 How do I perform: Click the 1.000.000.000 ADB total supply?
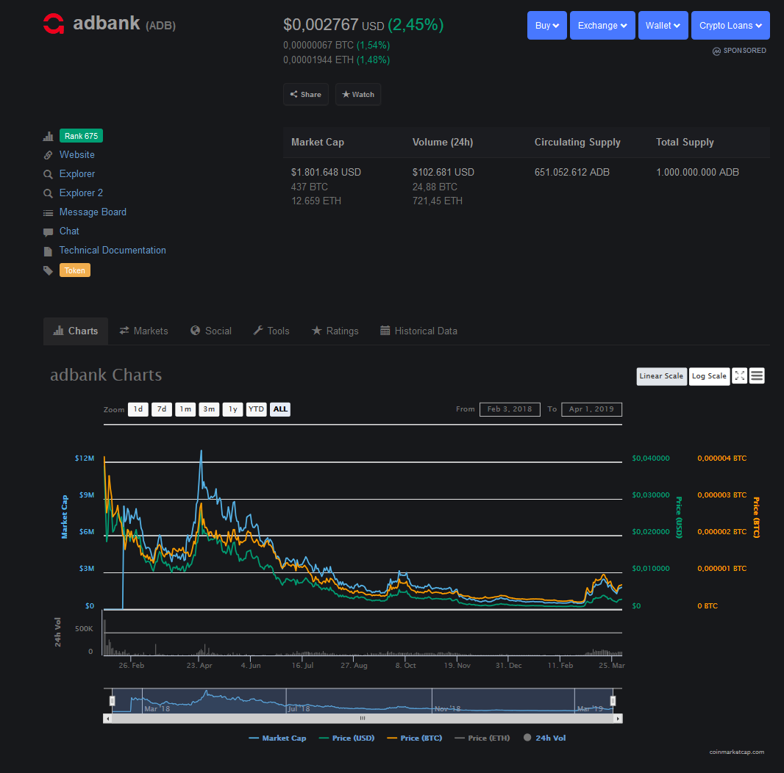[x=697, y=173]
